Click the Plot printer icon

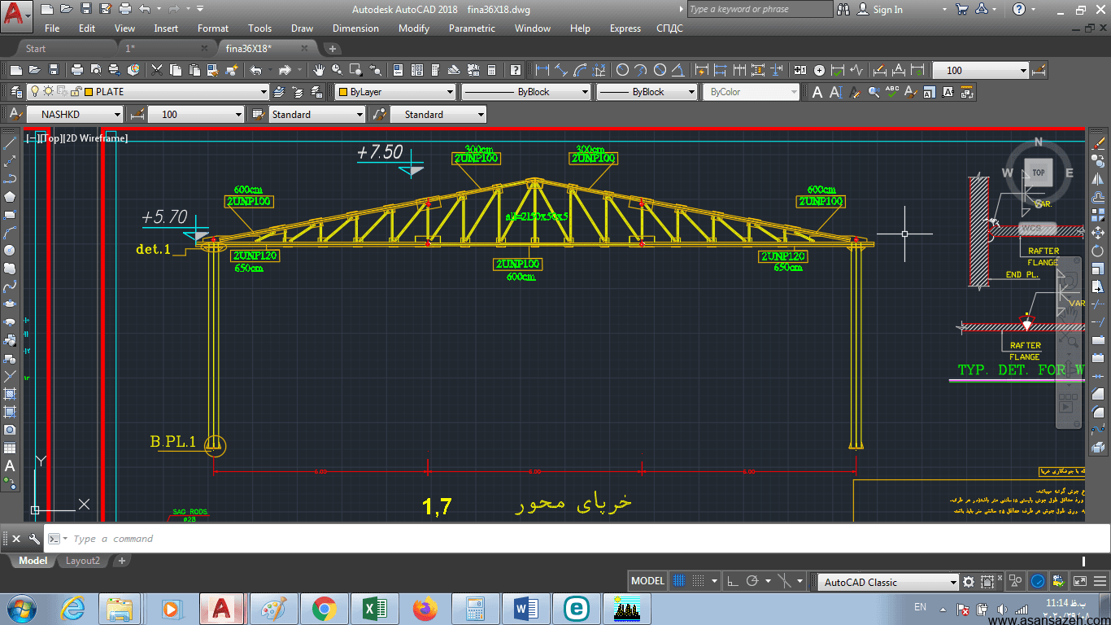77,71
